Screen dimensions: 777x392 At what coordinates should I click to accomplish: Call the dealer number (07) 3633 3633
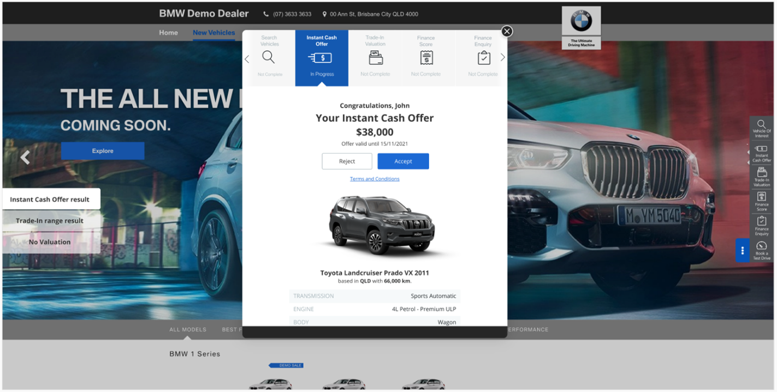click(x=292, y=14)
